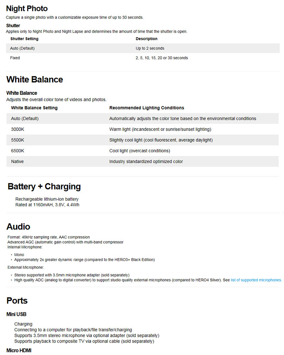The image size is (284, 355).
Task: Click the Ports section heading
Action: click(17, 301)
